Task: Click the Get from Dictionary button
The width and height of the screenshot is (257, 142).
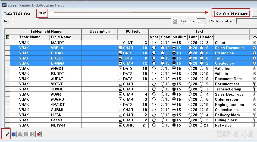Action: (232, 14)
